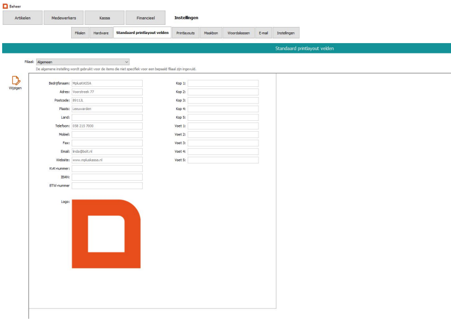The image size is (451, 322).
Task: Open the Woordklassen subtab
Action: click(238, 33)
